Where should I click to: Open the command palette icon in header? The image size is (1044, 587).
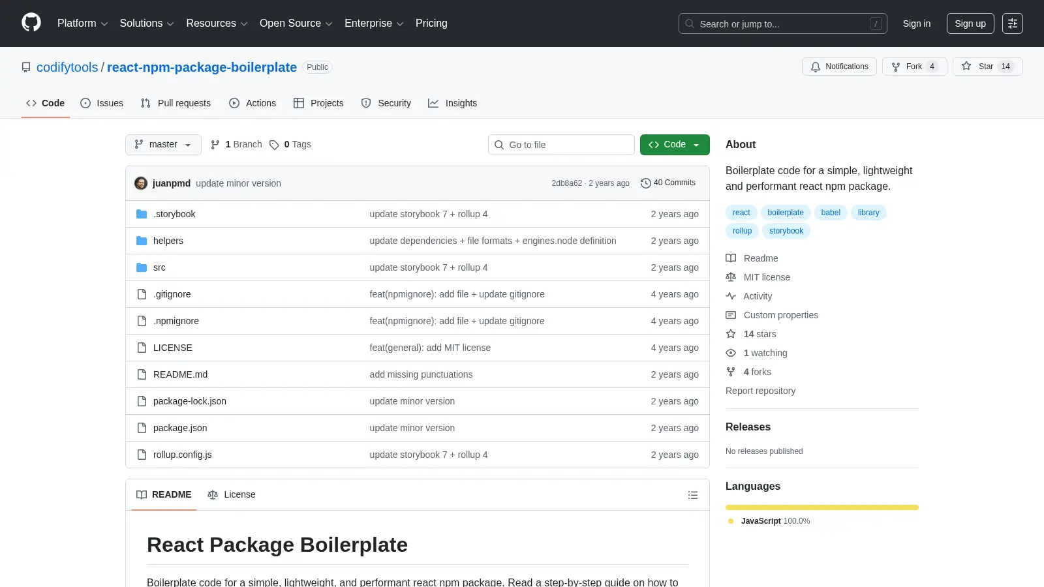[x=1013, y=23]
